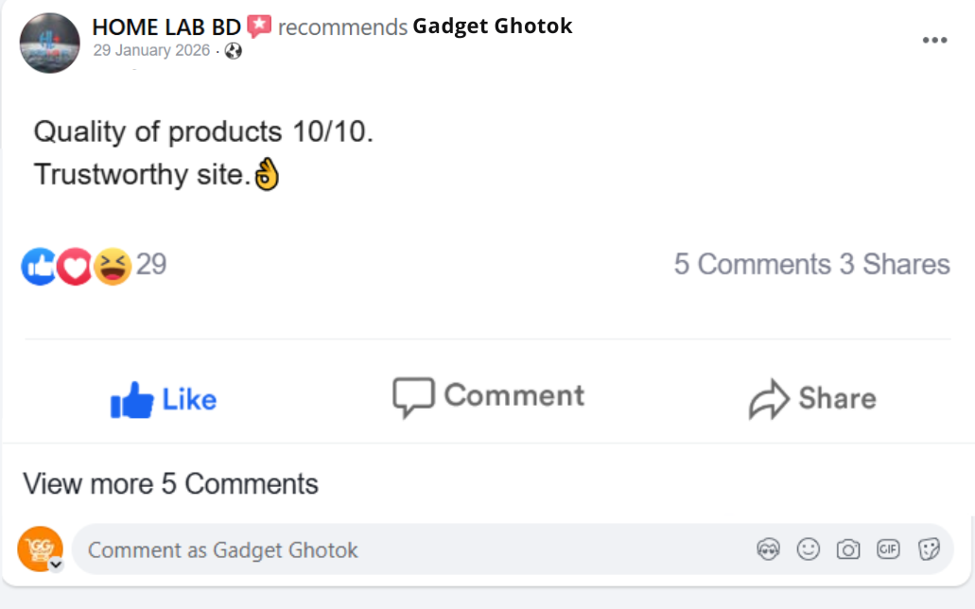
Task: Open the three-dot post options menu
Action: pos(934,40)
